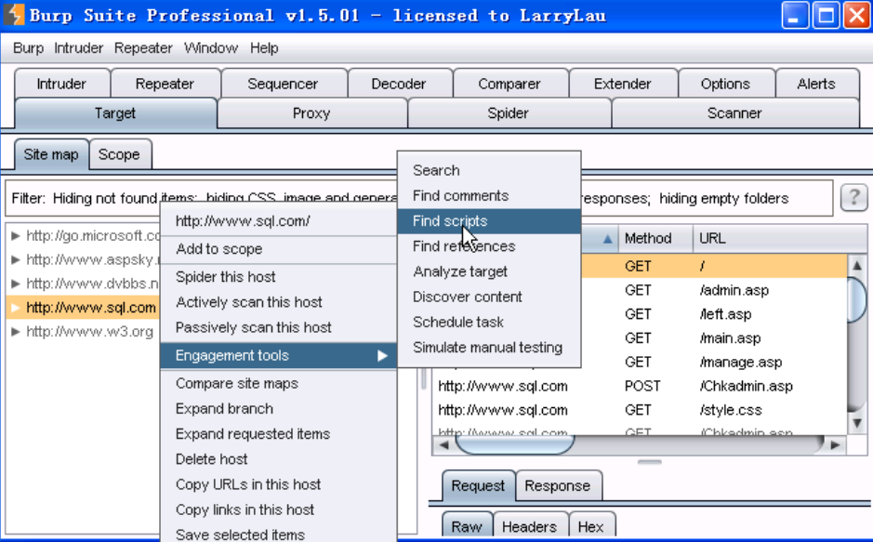Switch to the Intruder tool tab
The width and height of the screenshot is (873, 542).
pos(61,84)
